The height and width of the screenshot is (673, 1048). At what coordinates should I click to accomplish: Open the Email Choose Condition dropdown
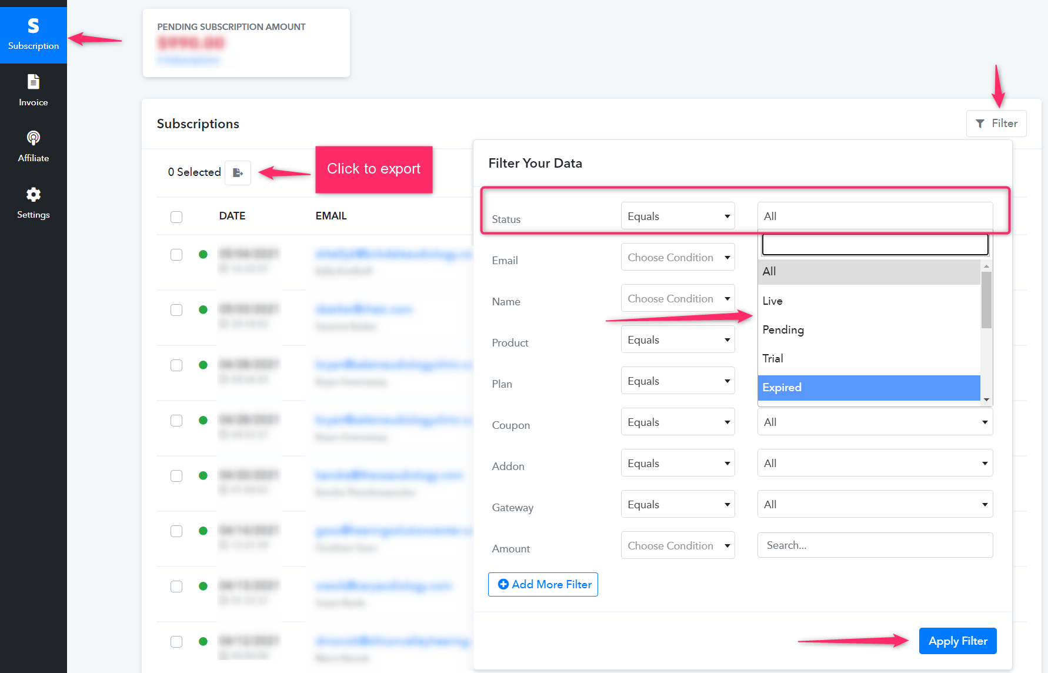pos(677,257)
